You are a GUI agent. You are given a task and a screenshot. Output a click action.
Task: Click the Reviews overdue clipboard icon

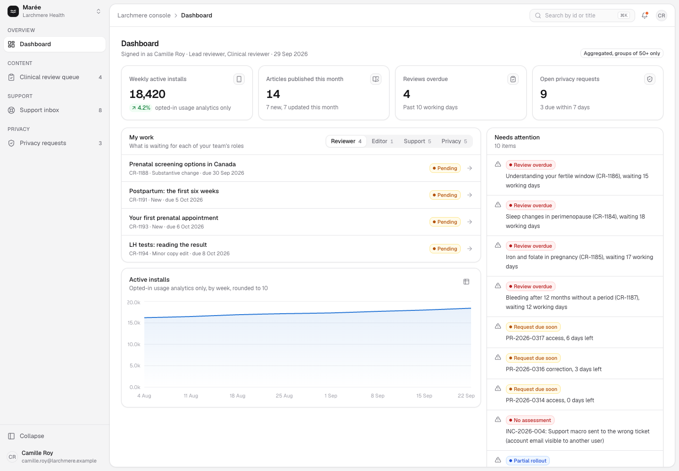tap(513, 79)
